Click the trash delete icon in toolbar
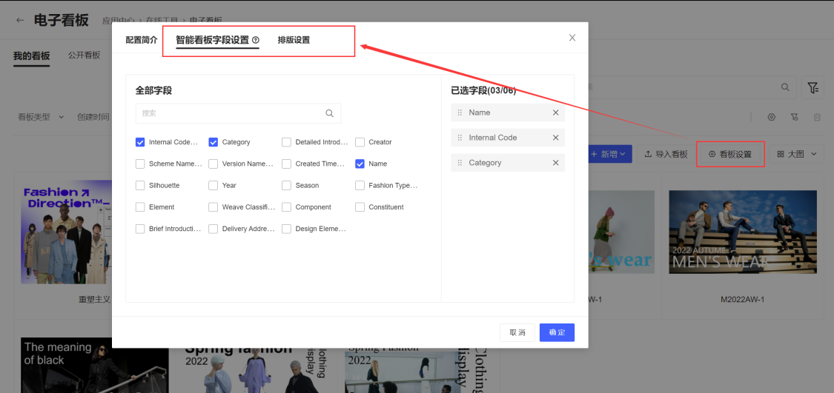Image resolution: width=834 pixels, height=393 pixels. click(817, 117)
